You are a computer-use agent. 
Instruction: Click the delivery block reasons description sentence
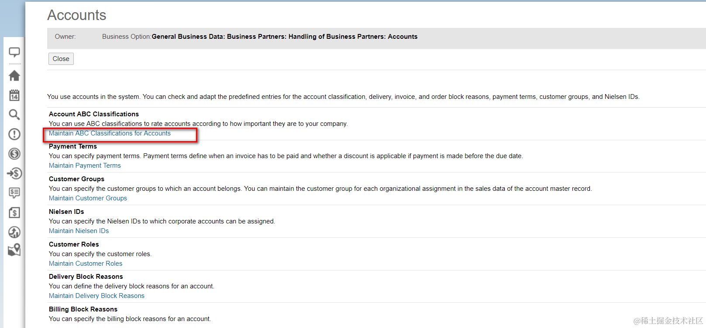pos(131,286)
